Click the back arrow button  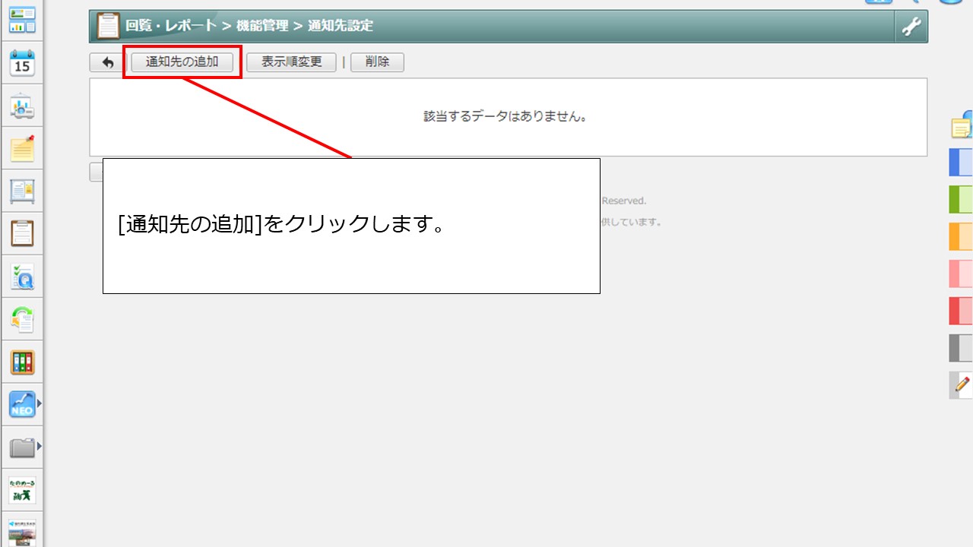pyautogui.click(x=107, y=63)
